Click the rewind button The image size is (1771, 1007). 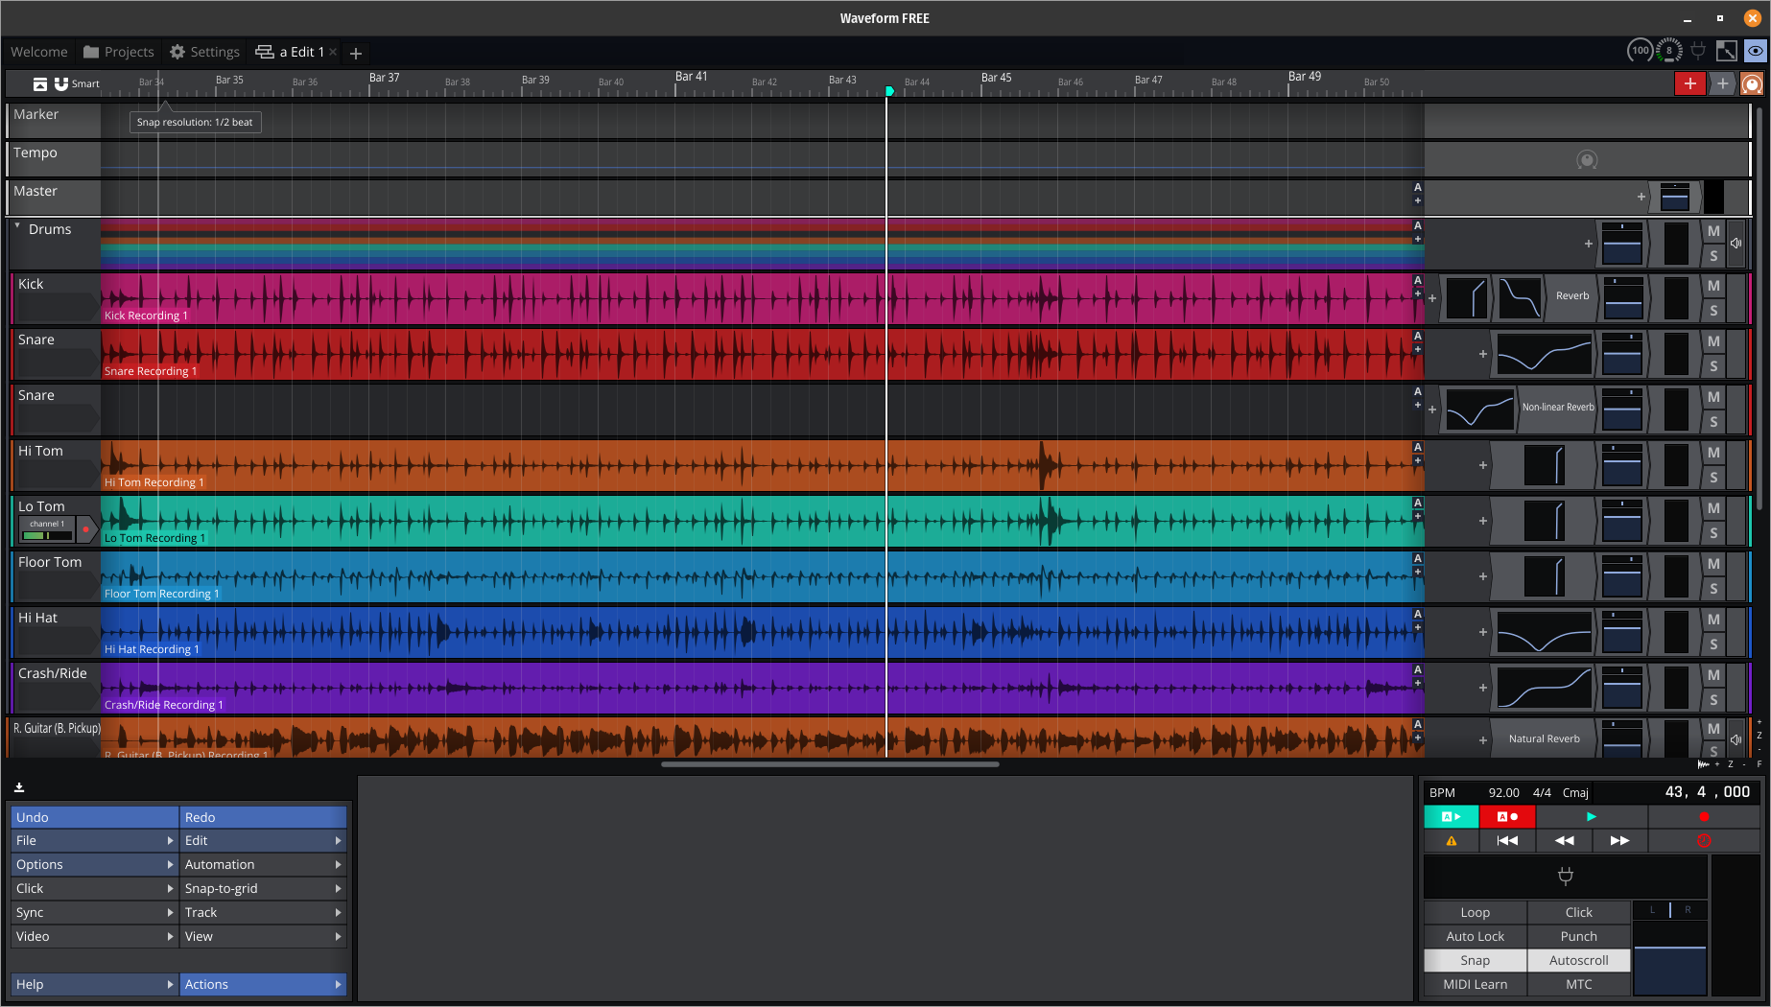coord(1564,840)
